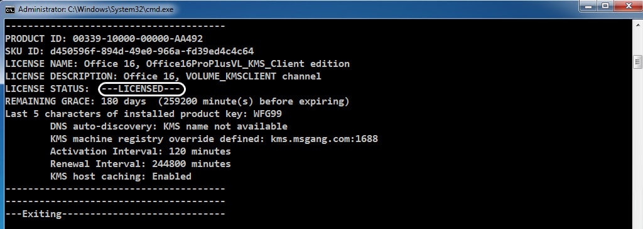Click the circled ---LICENSED--- status text
Screen dimensions: 643x229
pos(141,89)
